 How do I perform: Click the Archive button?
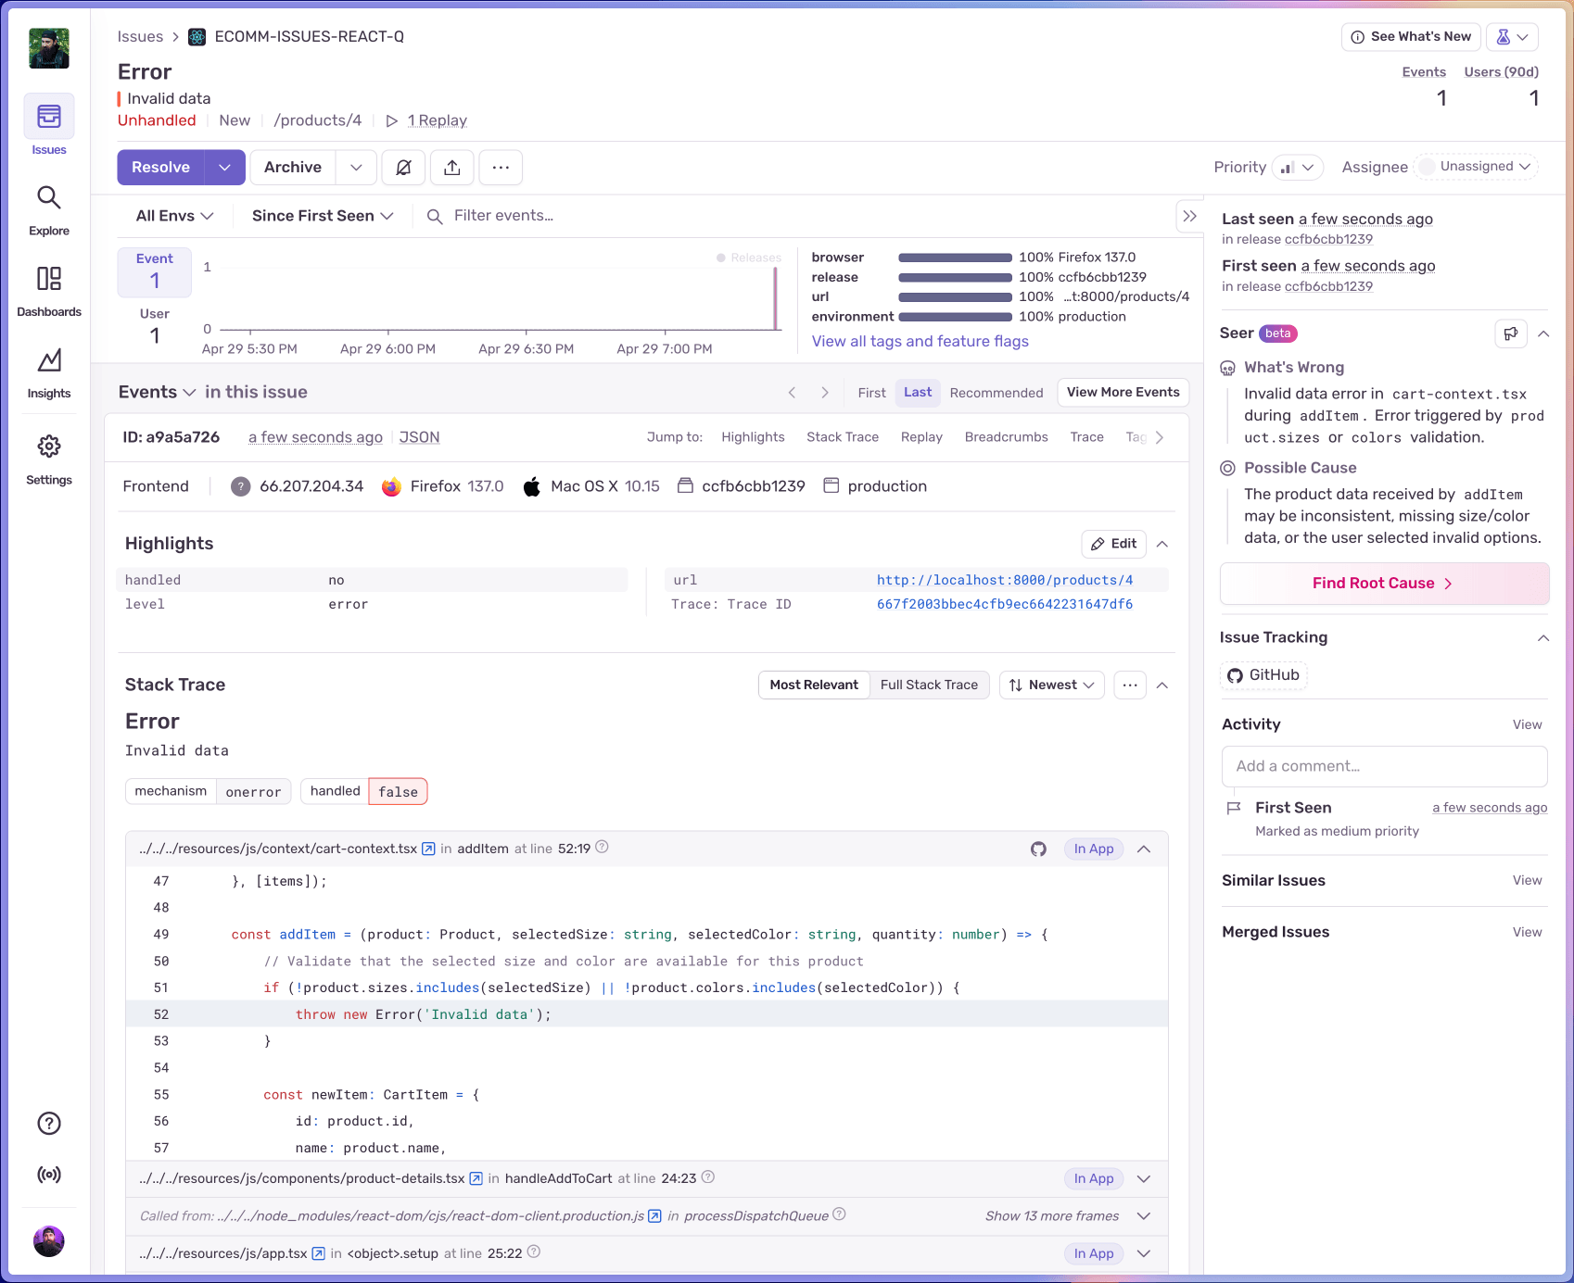click(293, 168)
